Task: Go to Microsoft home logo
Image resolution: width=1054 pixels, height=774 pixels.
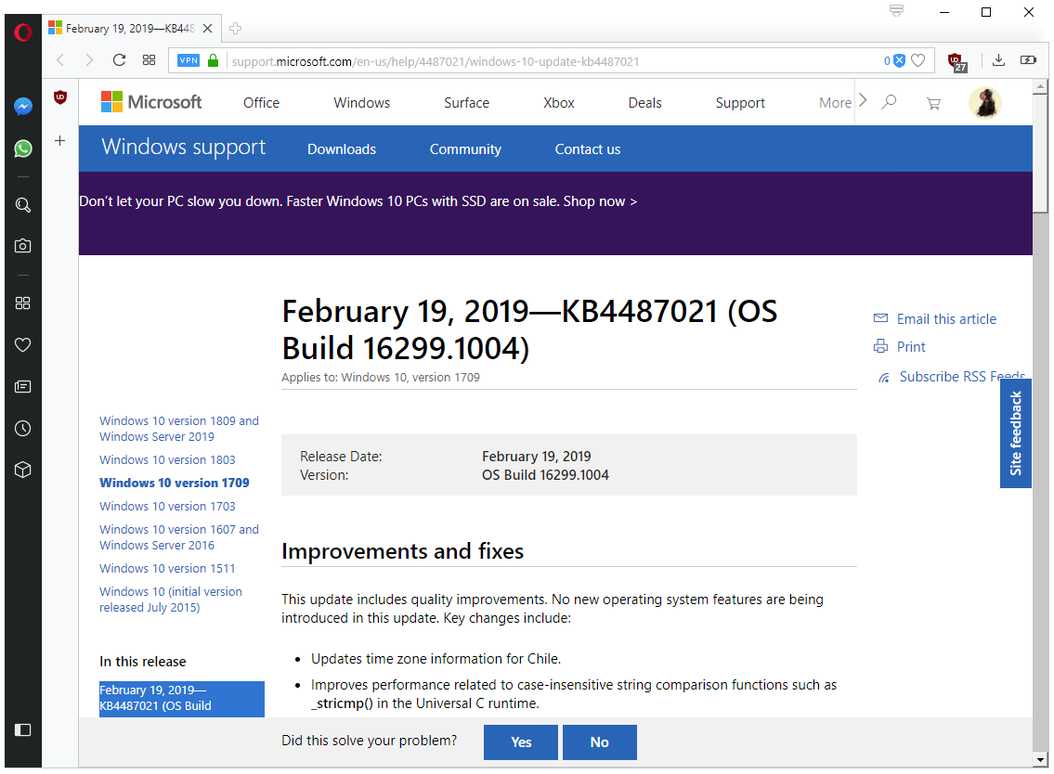Action: (x=151, y=102)
